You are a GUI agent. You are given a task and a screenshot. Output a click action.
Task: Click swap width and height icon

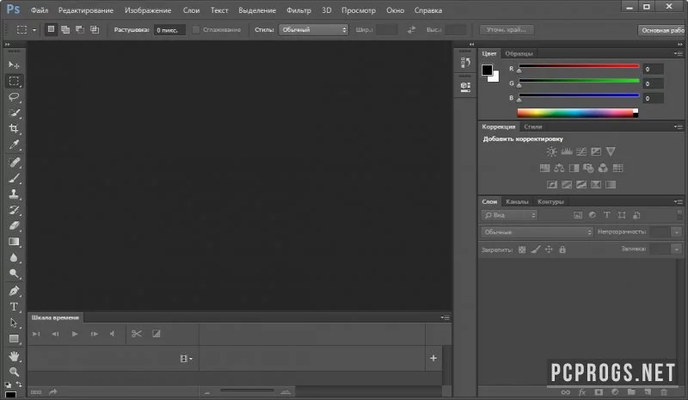[x=411, y=30]
